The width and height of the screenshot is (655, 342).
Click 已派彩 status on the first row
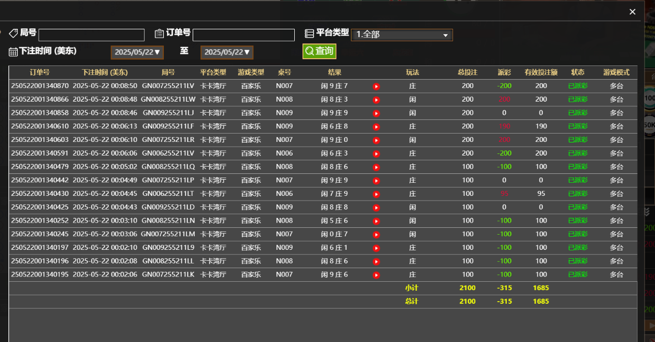click(578, 85)
